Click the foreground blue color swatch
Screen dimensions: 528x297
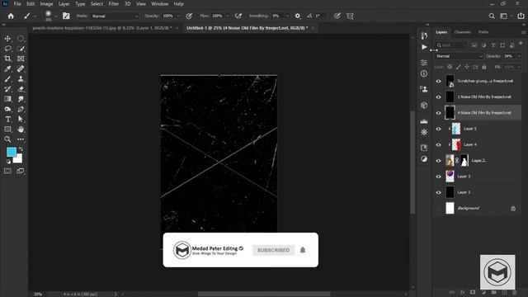pos(11,152)
